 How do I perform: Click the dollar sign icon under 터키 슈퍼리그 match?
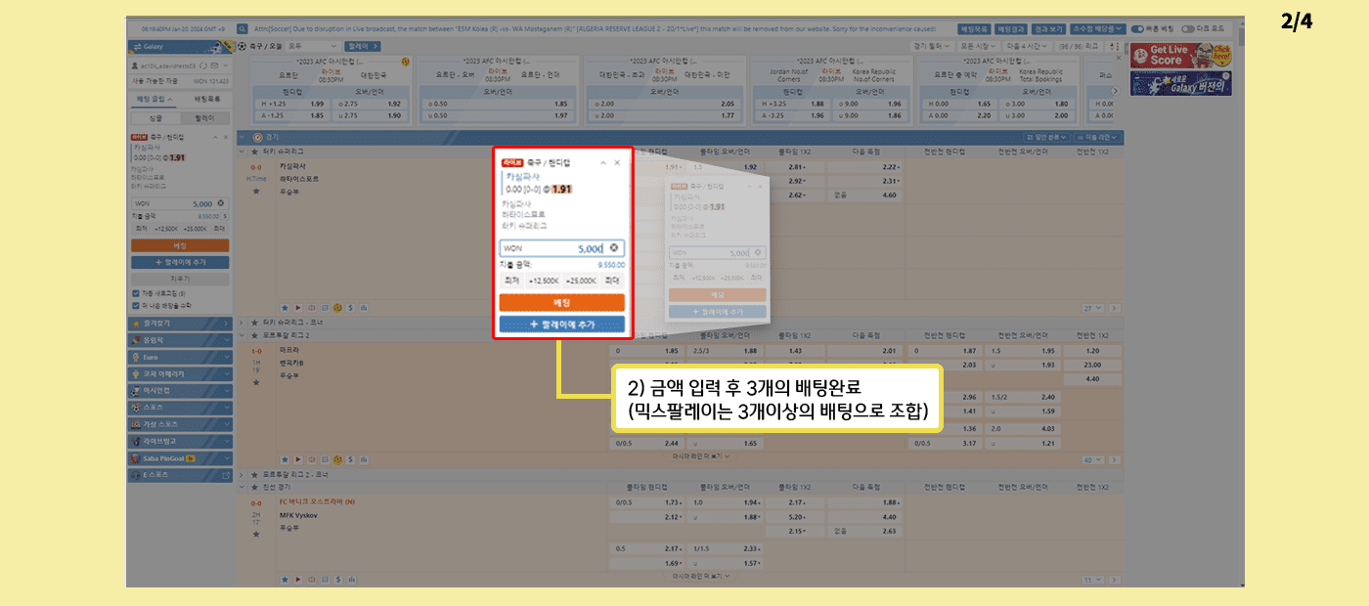pos(350,308)
